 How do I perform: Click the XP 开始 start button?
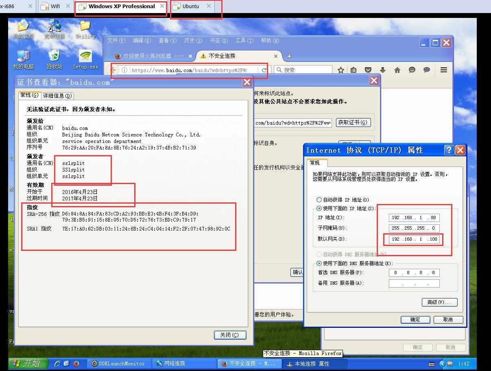[x=28, y=363]
